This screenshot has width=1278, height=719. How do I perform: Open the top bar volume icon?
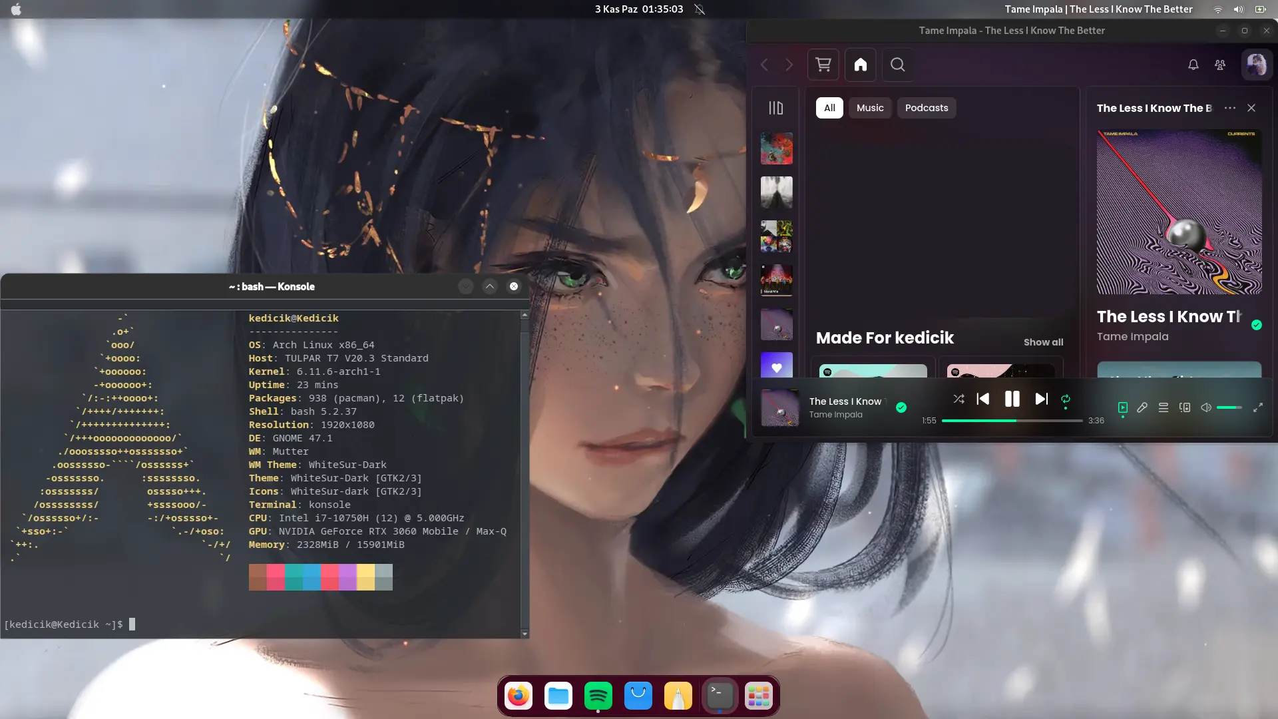click(x=1239, y=9)
